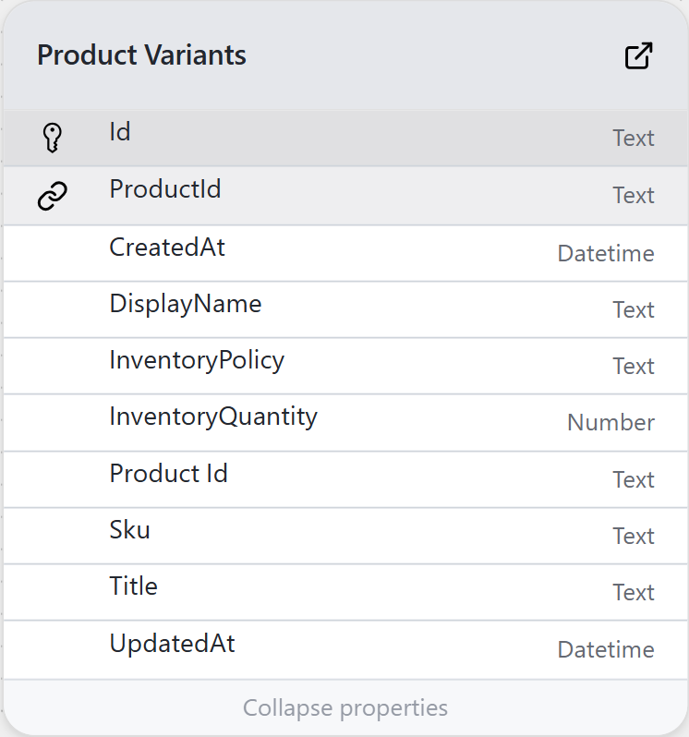The width and height of the screenshot is (689, 737).
Task: Select the DisplayName property name
Action: 185,304
